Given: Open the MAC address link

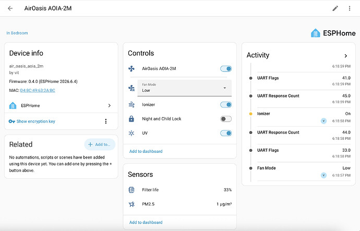Looking at the screenshot, I should (38, 90).
